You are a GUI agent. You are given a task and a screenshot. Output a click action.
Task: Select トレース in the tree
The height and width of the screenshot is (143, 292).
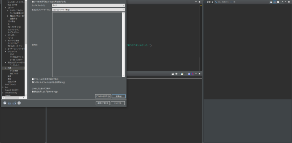click(10, 38)
